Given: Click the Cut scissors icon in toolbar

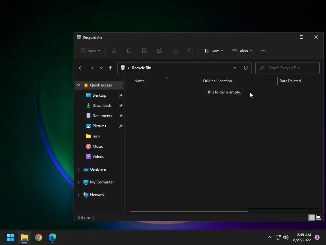Looking at the screenshot, I should [114, 51].
